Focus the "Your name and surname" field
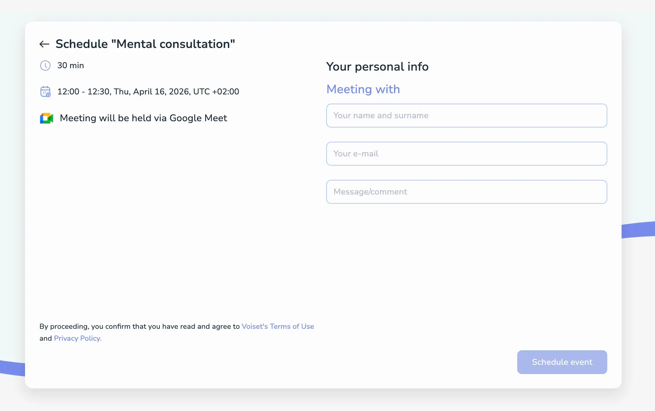 tap(466, 116)
